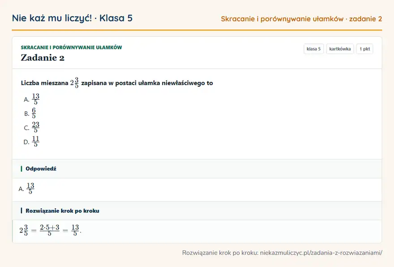Viewport: 394px width, 267px height.
Task: Click the 'klasa 5' tag
Action: click(313, 49)
